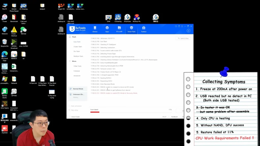This screenshot has height=146, width=260.
Task: Open the JCI Drawing shortcut
Action: point(23,7)
